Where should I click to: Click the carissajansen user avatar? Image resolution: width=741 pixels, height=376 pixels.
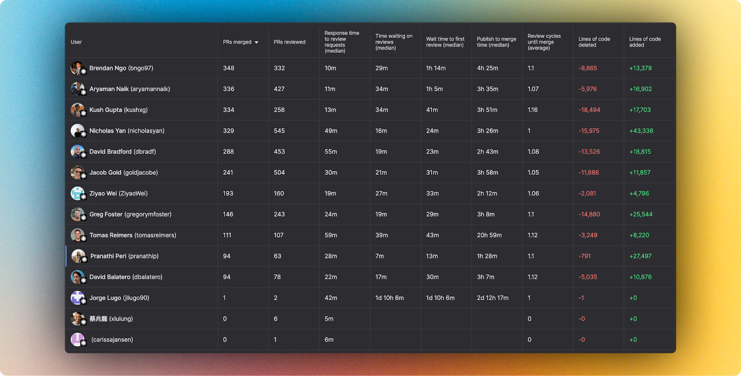tap(78, 339)
